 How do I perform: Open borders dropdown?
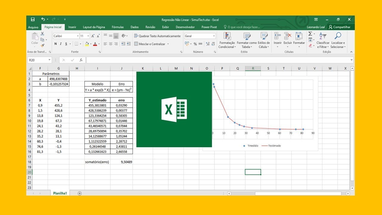pyautogui.click(x=81, y=44)
